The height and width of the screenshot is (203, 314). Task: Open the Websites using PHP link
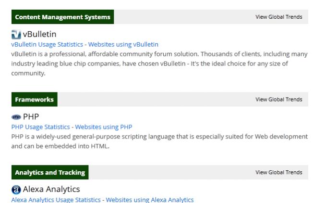point(103,127)
